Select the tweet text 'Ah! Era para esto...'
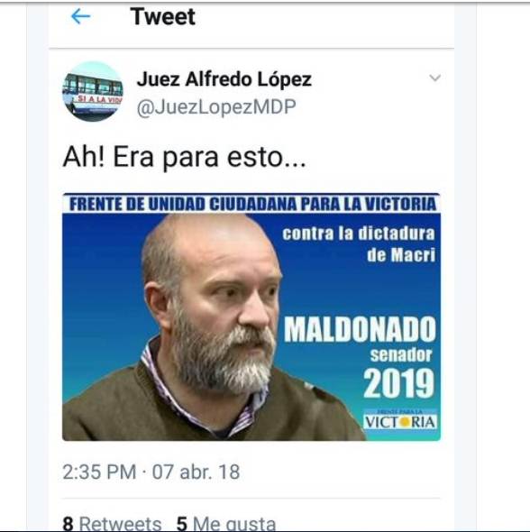 tap(185, 157)
